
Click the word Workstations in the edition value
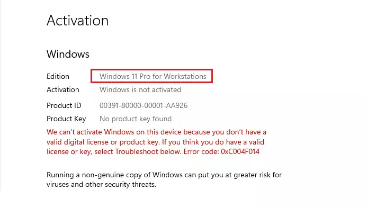185,76
